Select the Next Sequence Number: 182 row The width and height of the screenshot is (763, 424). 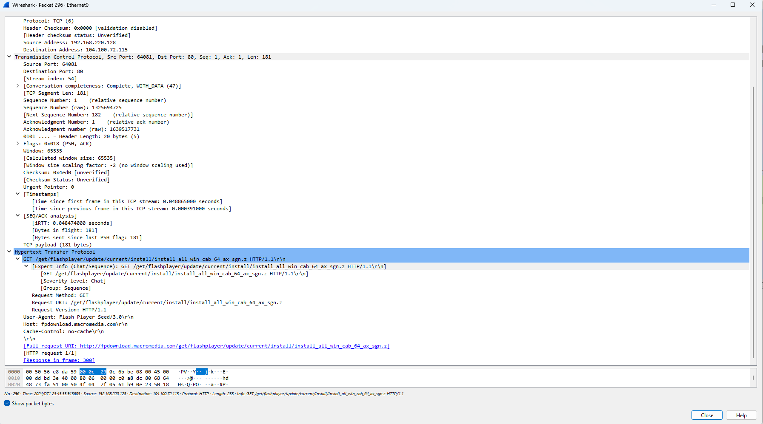pos(108,115)
